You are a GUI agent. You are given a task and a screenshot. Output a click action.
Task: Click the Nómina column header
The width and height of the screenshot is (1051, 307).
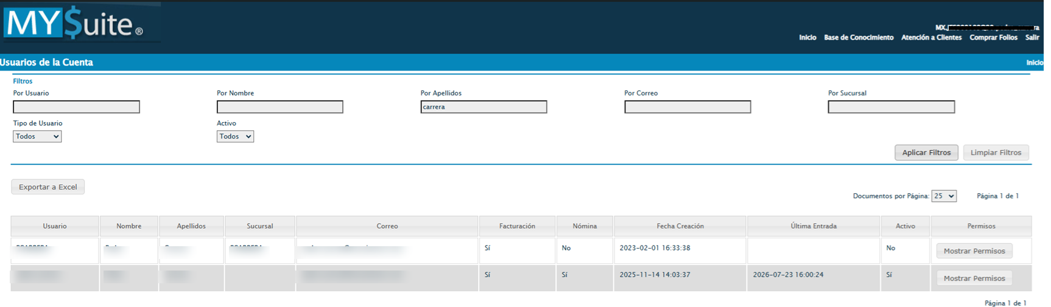coord(585,226)
